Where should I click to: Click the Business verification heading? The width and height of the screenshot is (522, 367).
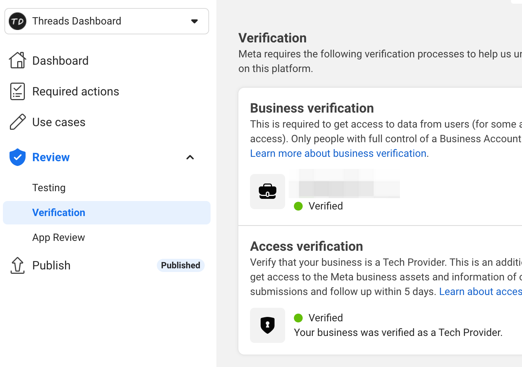(x=312, y=108)
